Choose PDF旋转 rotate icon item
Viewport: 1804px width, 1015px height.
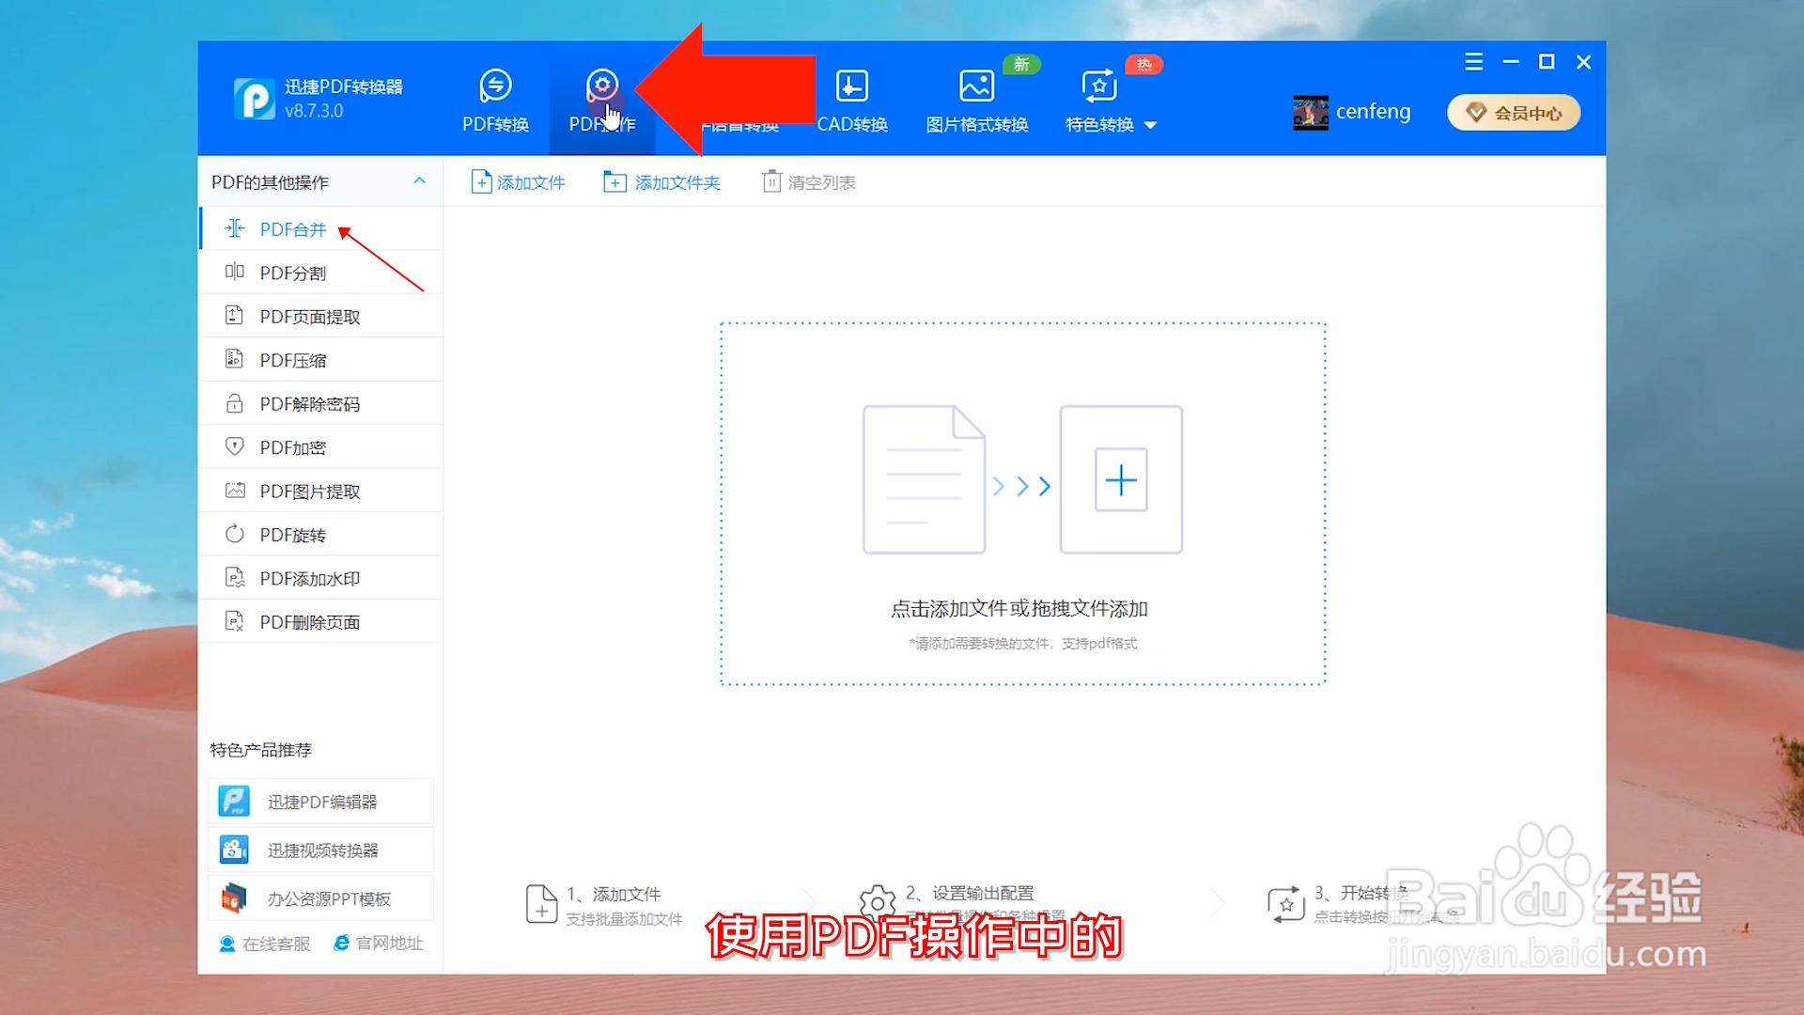pyautogui.click(x=234, y=535)
